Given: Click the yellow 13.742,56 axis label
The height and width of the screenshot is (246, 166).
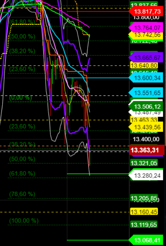Looking at the screenshot, I should (146, 35).
